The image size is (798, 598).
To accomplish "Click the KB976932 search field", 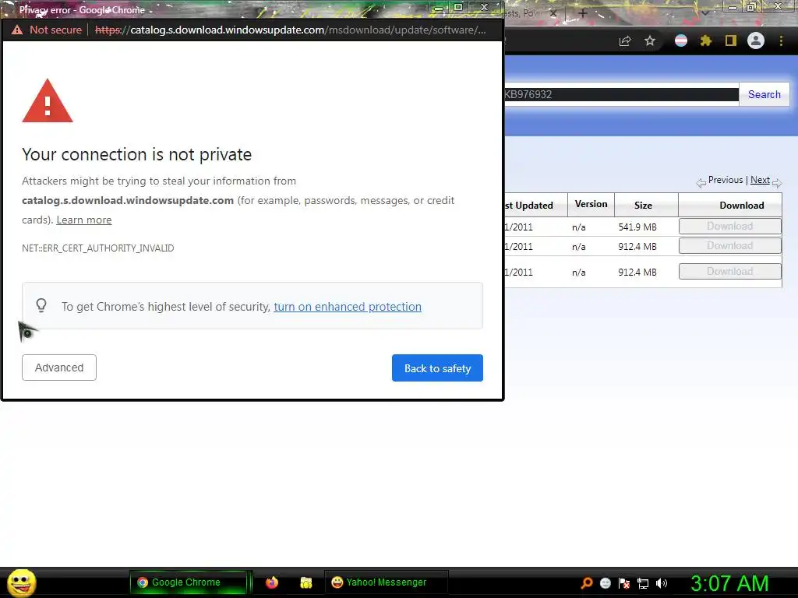I will click(x=621, y=94).
